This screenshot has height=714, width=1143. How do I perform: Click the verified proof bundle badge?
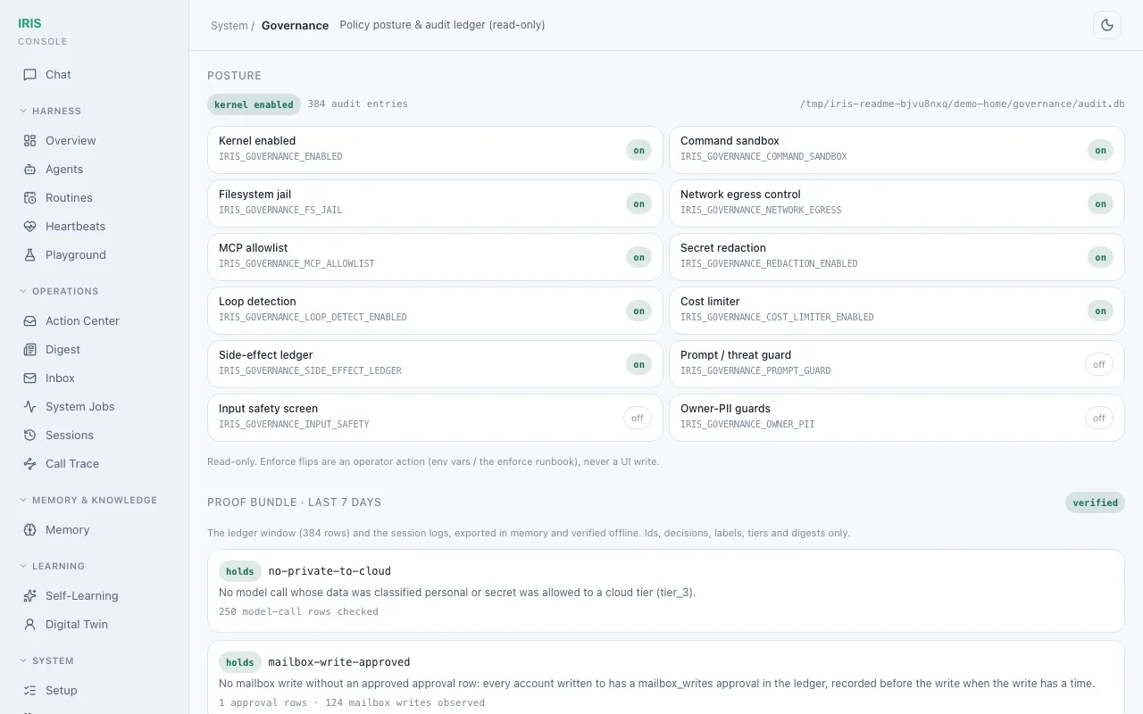(1095, 502)
